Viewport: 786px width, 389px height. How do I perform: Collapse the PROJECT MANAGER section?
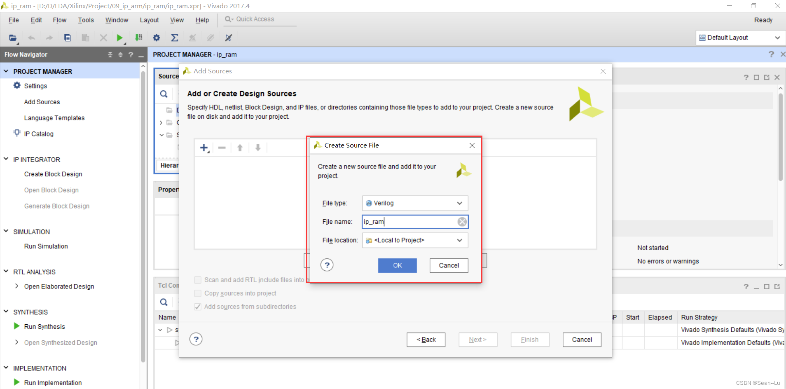(x=6, y=71)
